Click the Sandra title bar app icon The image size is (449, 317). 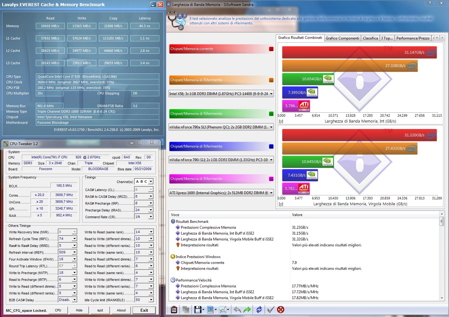pos(169,4)
